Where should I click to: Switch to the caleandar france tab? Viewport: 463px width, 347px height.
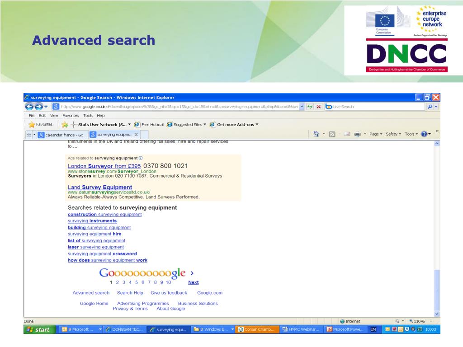[x=62, y=135]
